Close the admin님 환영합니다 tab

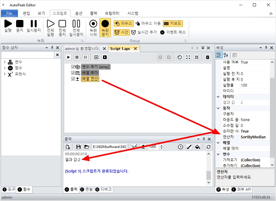[x=104, y=48]
